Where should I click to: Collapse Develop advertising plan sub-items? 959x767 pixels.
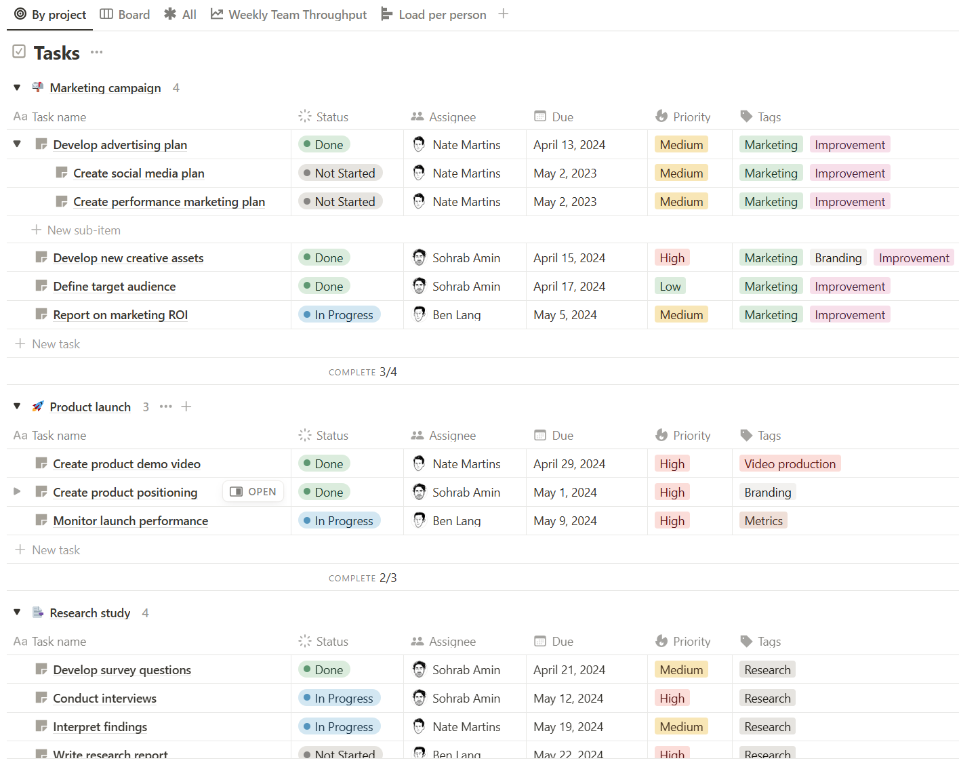17,144
